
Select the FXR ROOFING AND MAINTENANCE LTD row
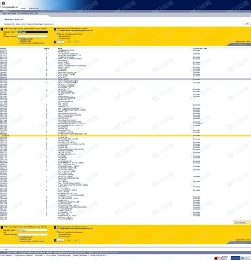[125, 134]
